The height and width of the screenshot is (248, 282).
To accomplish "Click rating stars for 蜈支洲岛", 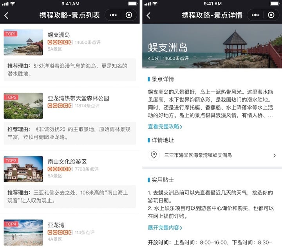I will click(x=60, y=42).
